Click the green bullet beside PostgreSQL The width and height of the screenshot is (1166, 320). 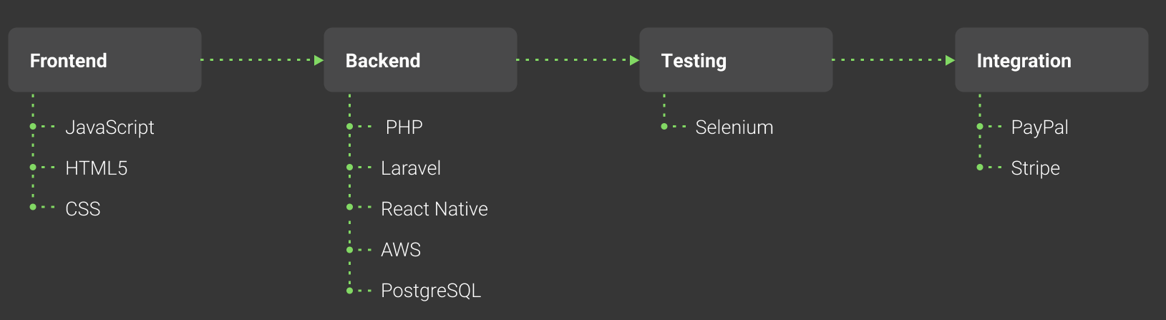[349, 291]
